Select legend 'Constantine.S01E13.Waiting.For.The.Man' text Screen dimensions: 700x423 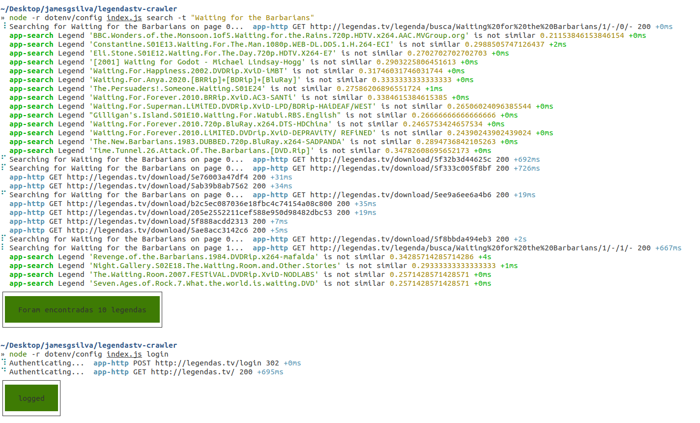point(241,44)
